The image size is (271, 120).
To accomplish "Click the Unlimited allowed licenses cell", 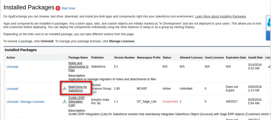I will pos(186,89).
